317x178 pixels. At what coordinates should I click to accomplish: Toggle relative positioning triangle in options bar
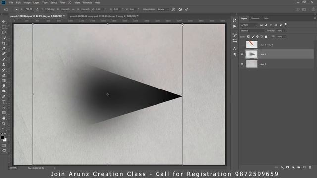click(x=37, y=9)
